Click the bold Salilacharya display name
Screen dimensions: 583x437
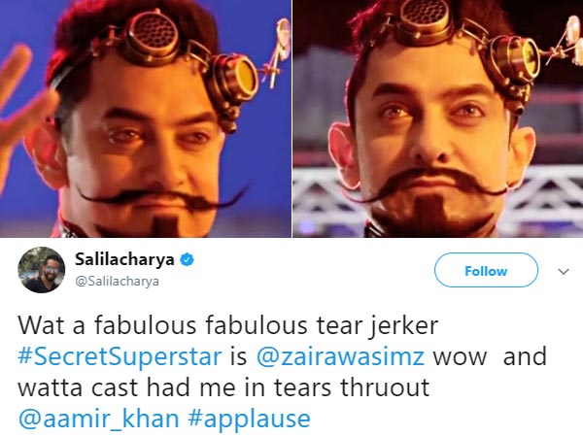pos(124,259)
